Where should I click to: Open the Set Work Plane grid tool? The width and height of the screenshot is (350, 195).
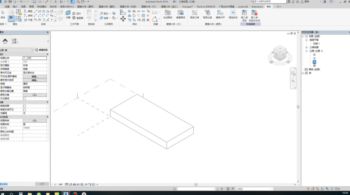coord(68,13)
